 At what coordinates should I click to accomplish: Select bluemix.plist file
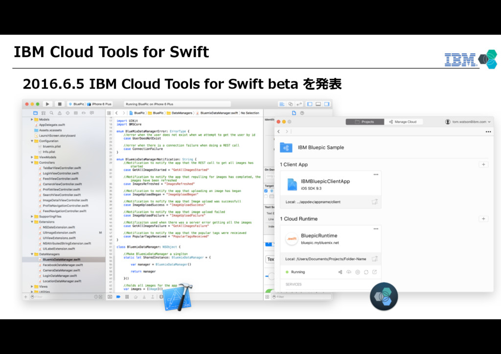[52, 146]
